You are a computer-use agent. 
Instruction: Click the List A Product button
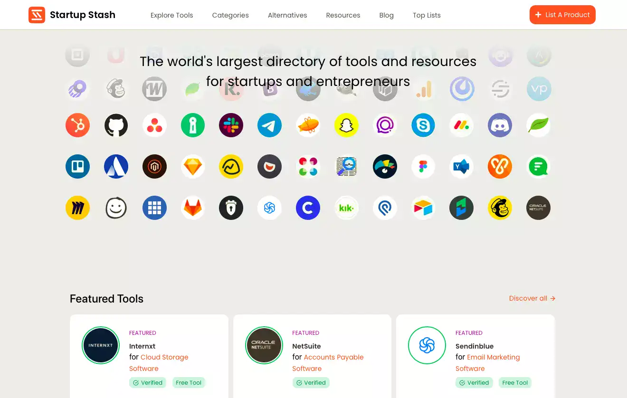[x=562, y=15]
